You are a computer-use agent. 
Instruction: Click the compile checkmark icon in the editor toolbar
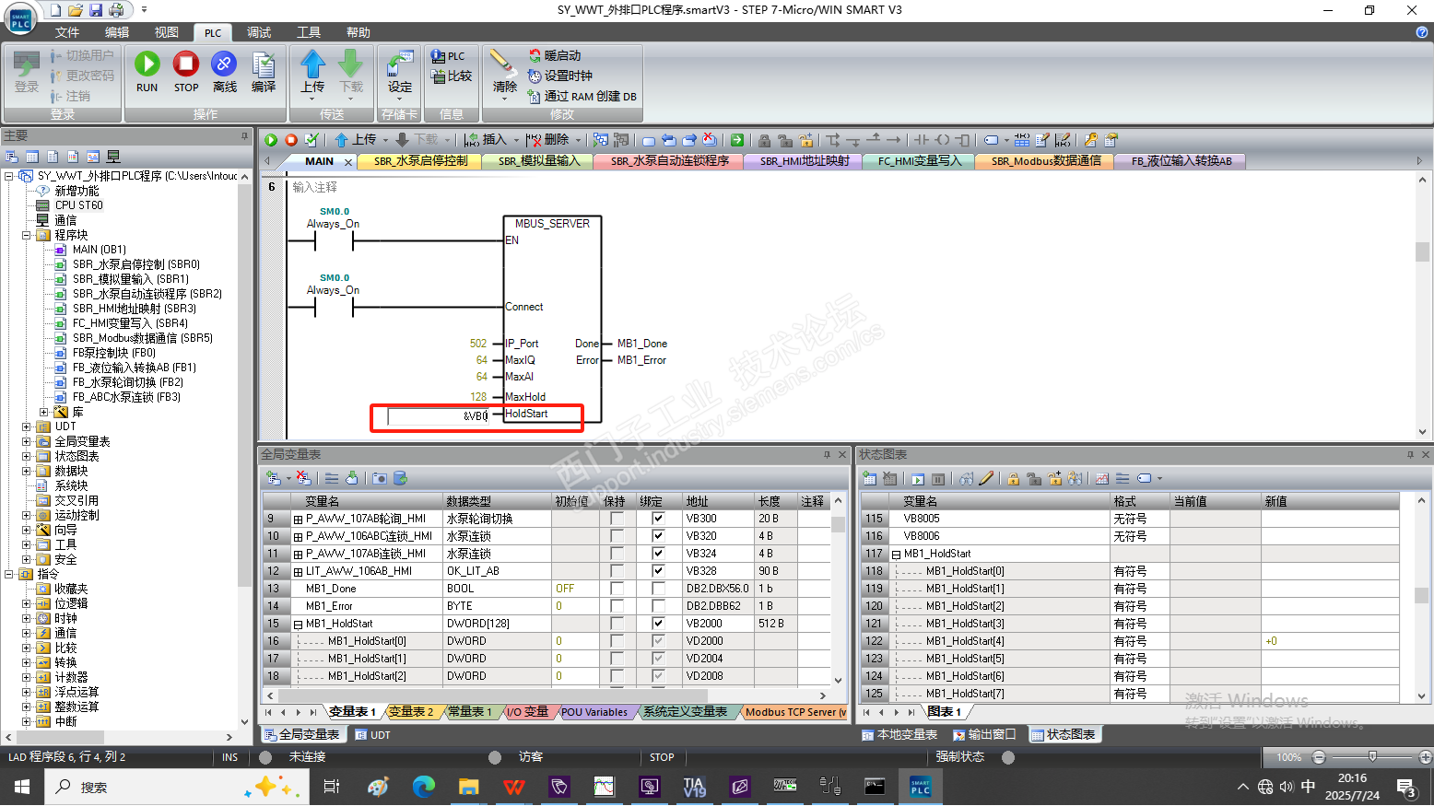click(311, 140)
